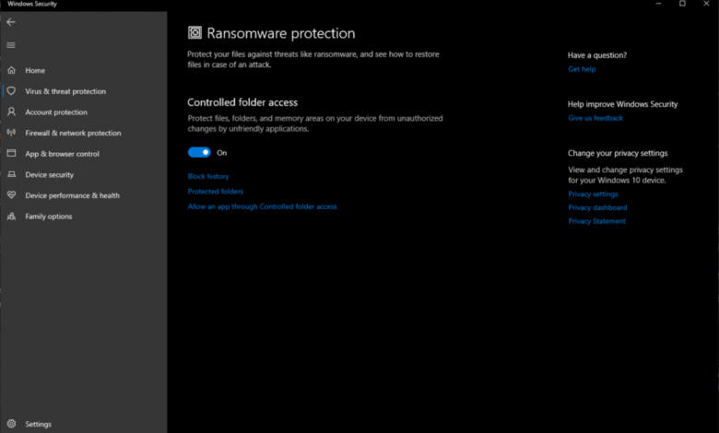This screenshot has height=433, width=719.
Task: Click Give us feedback link
Action: tap(595, 118)
